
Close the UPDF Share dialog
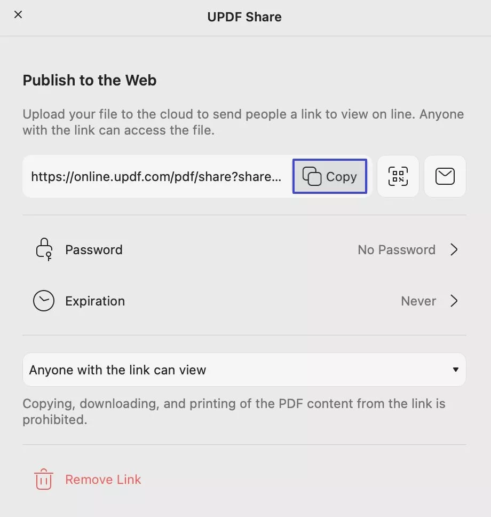[x=18, y=14]
